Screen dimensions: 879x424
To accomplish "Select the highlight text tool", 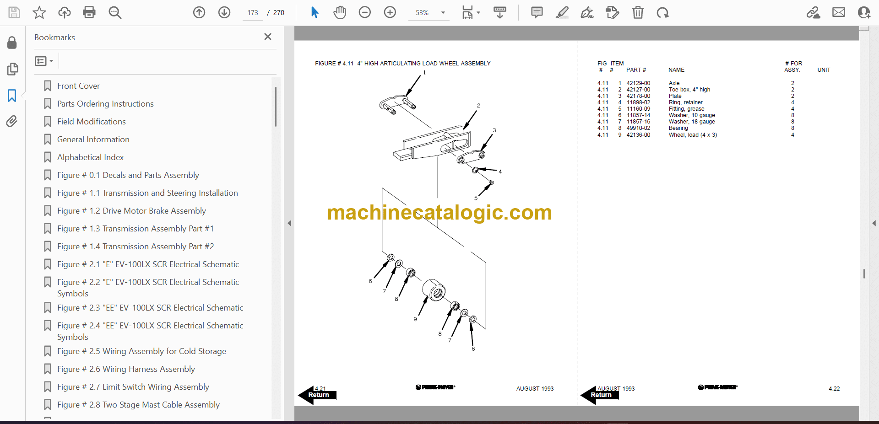I will click(x=562, y=12).
